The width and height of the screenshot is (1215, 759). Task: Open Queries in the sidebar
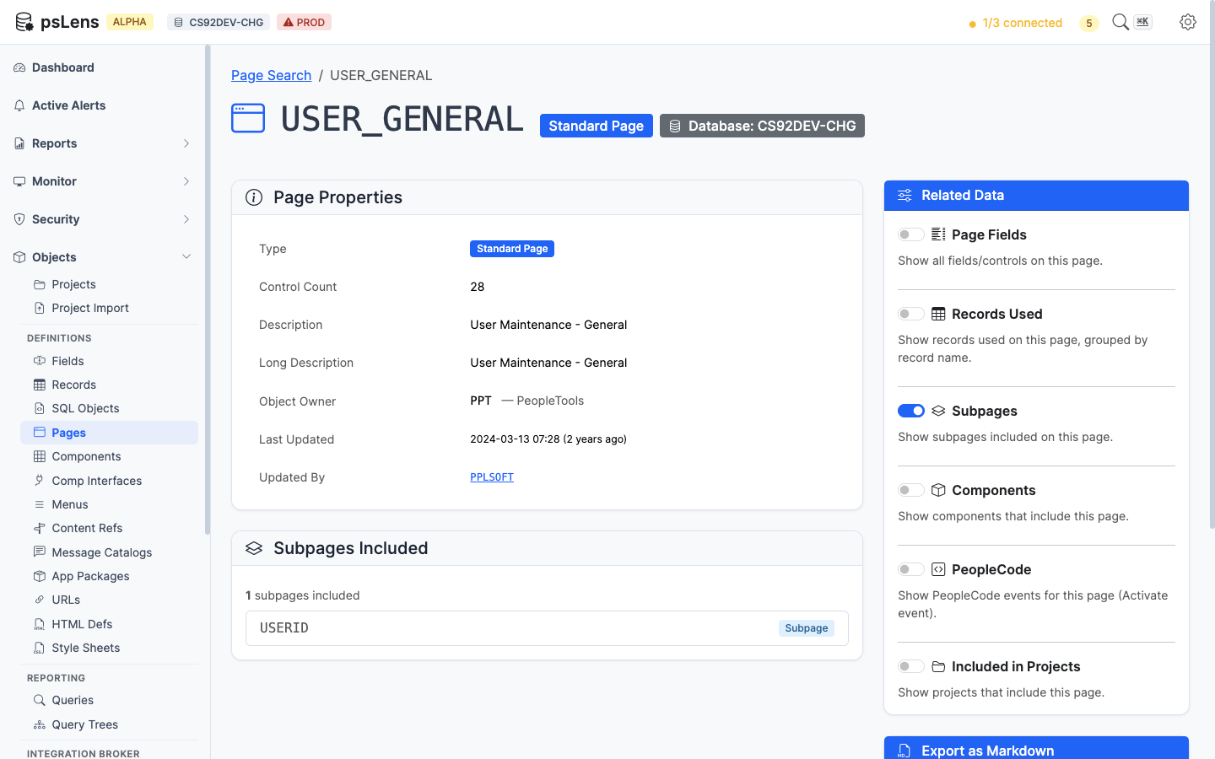[x=109, y=700]
